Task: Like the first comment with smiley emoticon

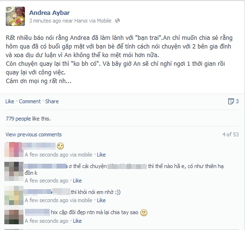Action: [101, 155]
